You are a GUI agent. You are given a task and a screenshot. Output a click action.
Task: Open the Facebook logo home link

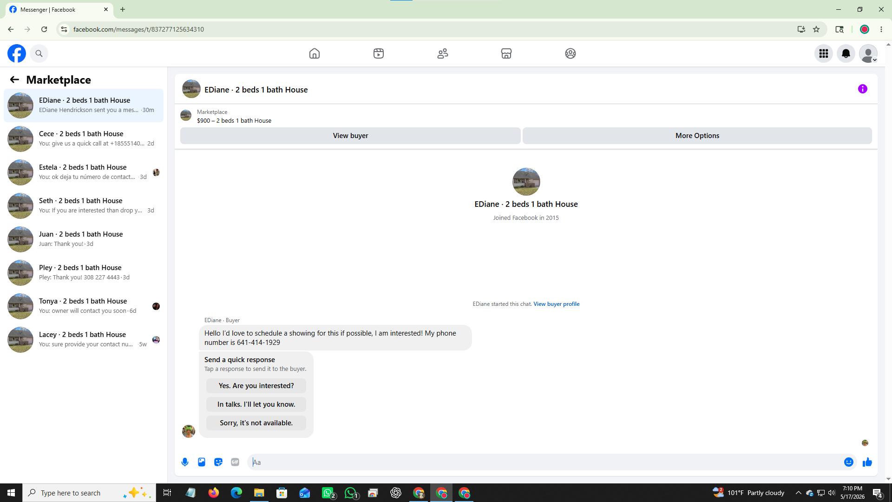pyautogui.click(x=17, y=53)
